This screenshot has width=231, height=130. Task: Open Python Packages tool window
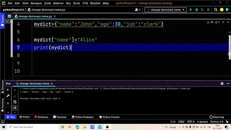(x=83, y=117)
